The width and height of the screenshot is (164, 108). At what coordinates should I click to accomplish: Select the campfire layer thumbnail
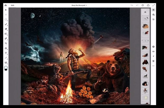[145, 84]
